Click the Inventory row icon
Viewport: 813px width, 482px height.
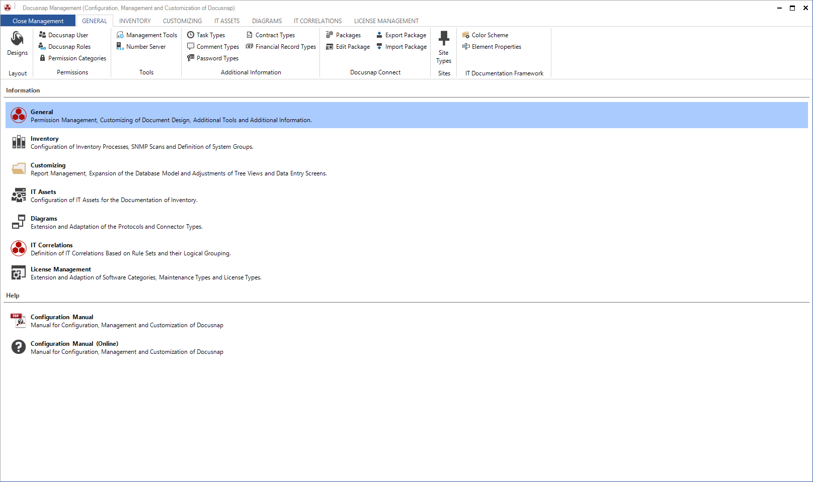19,142
